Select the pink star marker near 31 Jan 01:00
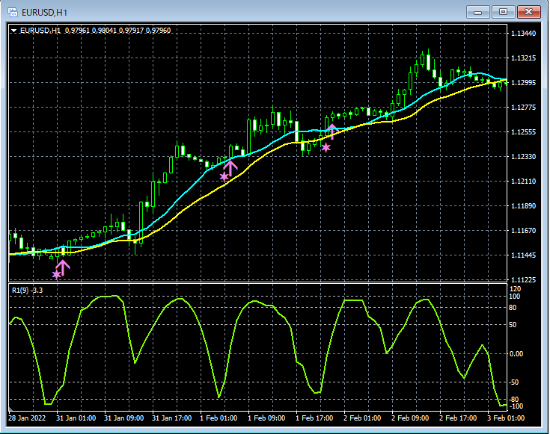This screenshot has width=550, height=434. coord(56,275)
